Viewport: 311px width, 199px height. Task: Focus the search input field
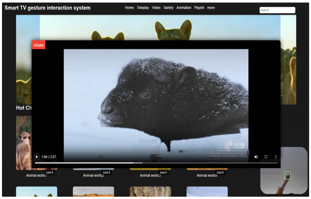pos(277,10)
